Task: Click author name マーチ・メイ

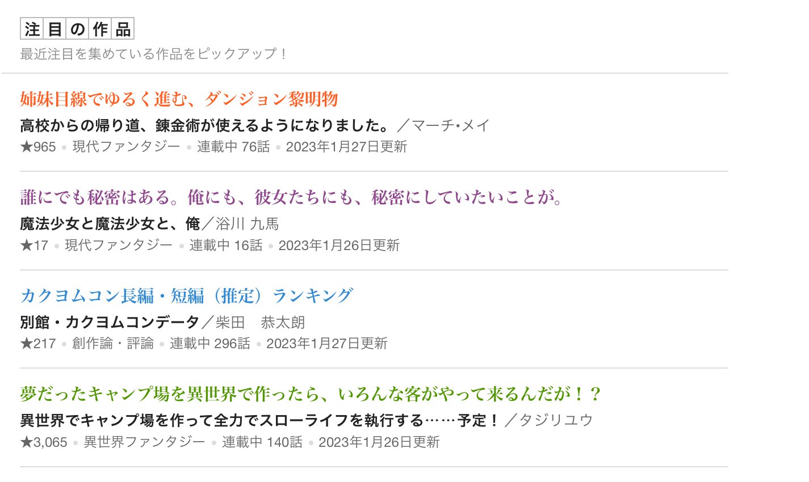Action: click(x=450, y=125)
